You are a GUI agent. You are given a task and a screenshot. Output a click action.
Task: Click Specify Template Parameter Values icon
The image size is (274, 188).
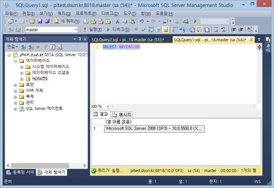[250, 30]
